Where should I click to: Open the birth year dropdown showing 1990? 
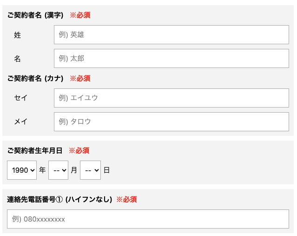pyautogui.click(x=22, y=170)
